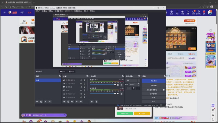Open source 属性 properties button above panels
This screenshot has height=123, width=218.
point(63,72)
